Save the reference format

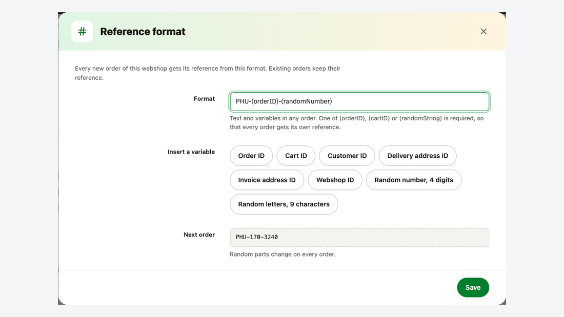(x=473, y=287)
